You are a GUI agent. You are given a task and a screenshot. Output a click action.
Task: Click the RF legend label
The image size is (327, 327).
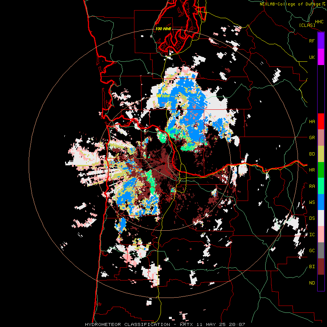point(312,41)
